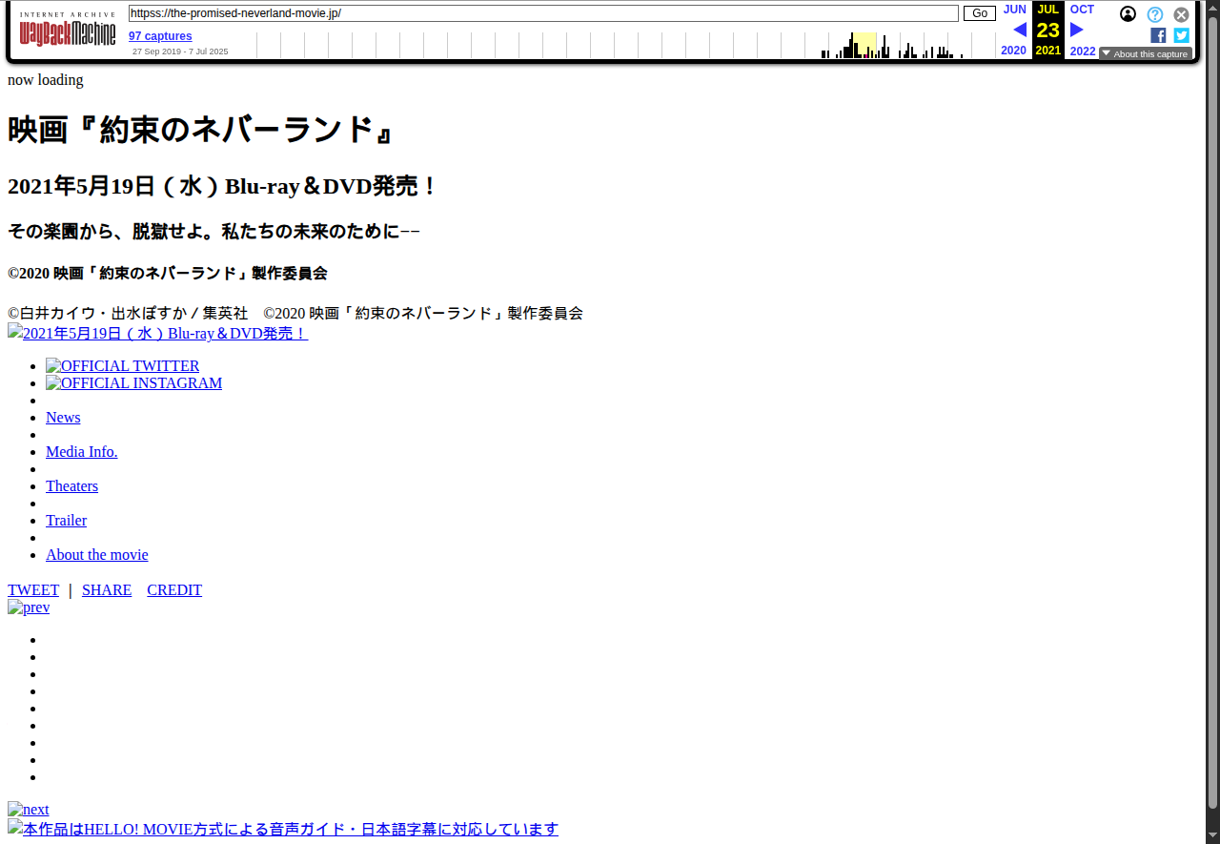Click the Go button

coord(979,13)
